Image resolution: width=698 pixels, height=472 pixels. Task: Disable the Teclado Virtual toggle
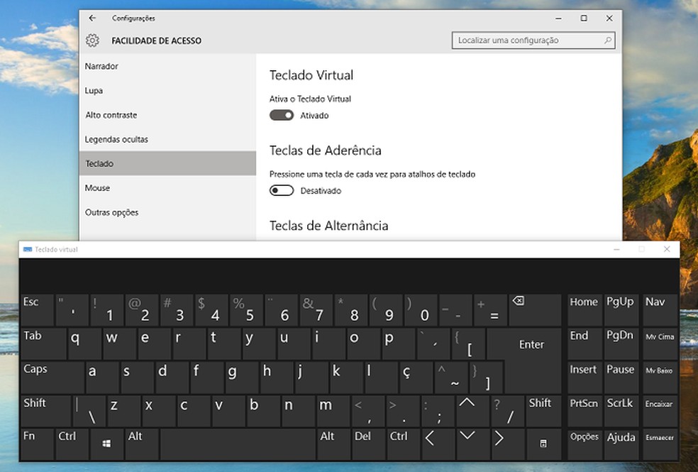point(281,115)
